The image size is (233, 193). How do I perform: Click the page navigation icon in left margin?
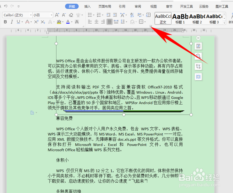(x=32, y=112)
